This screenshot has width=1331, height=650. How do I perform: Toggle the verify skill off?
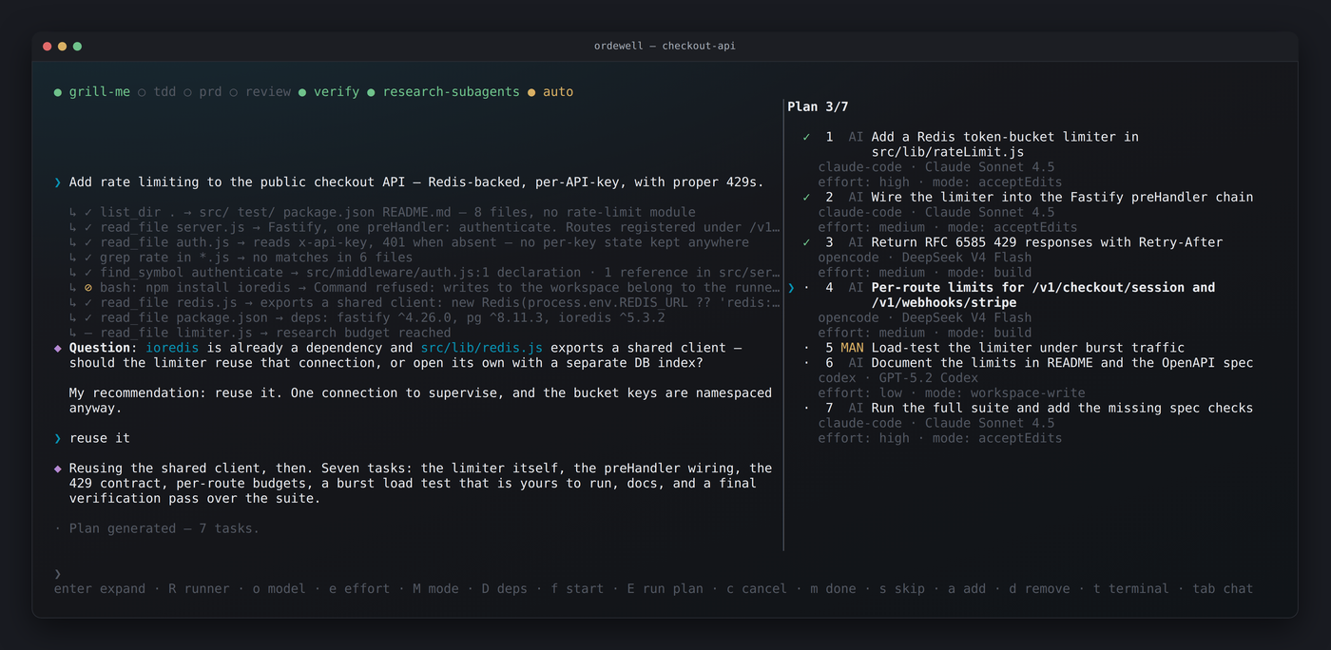329,92
